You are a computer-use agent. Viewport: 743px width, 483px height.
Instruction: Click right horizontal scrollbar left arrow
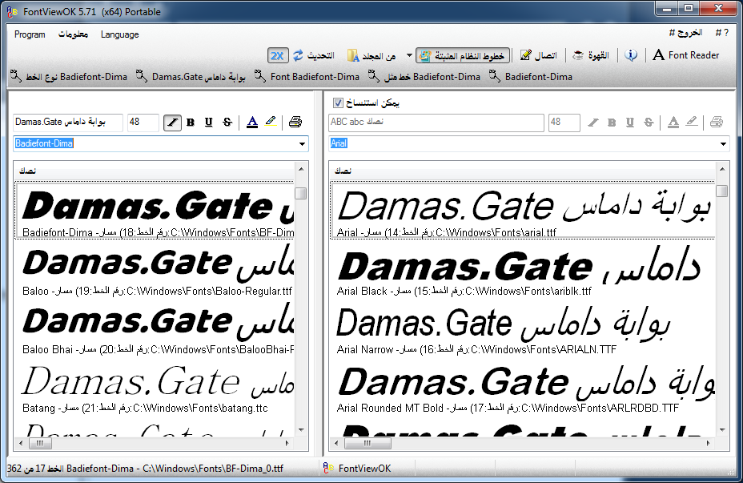click(x=336, y=443)
